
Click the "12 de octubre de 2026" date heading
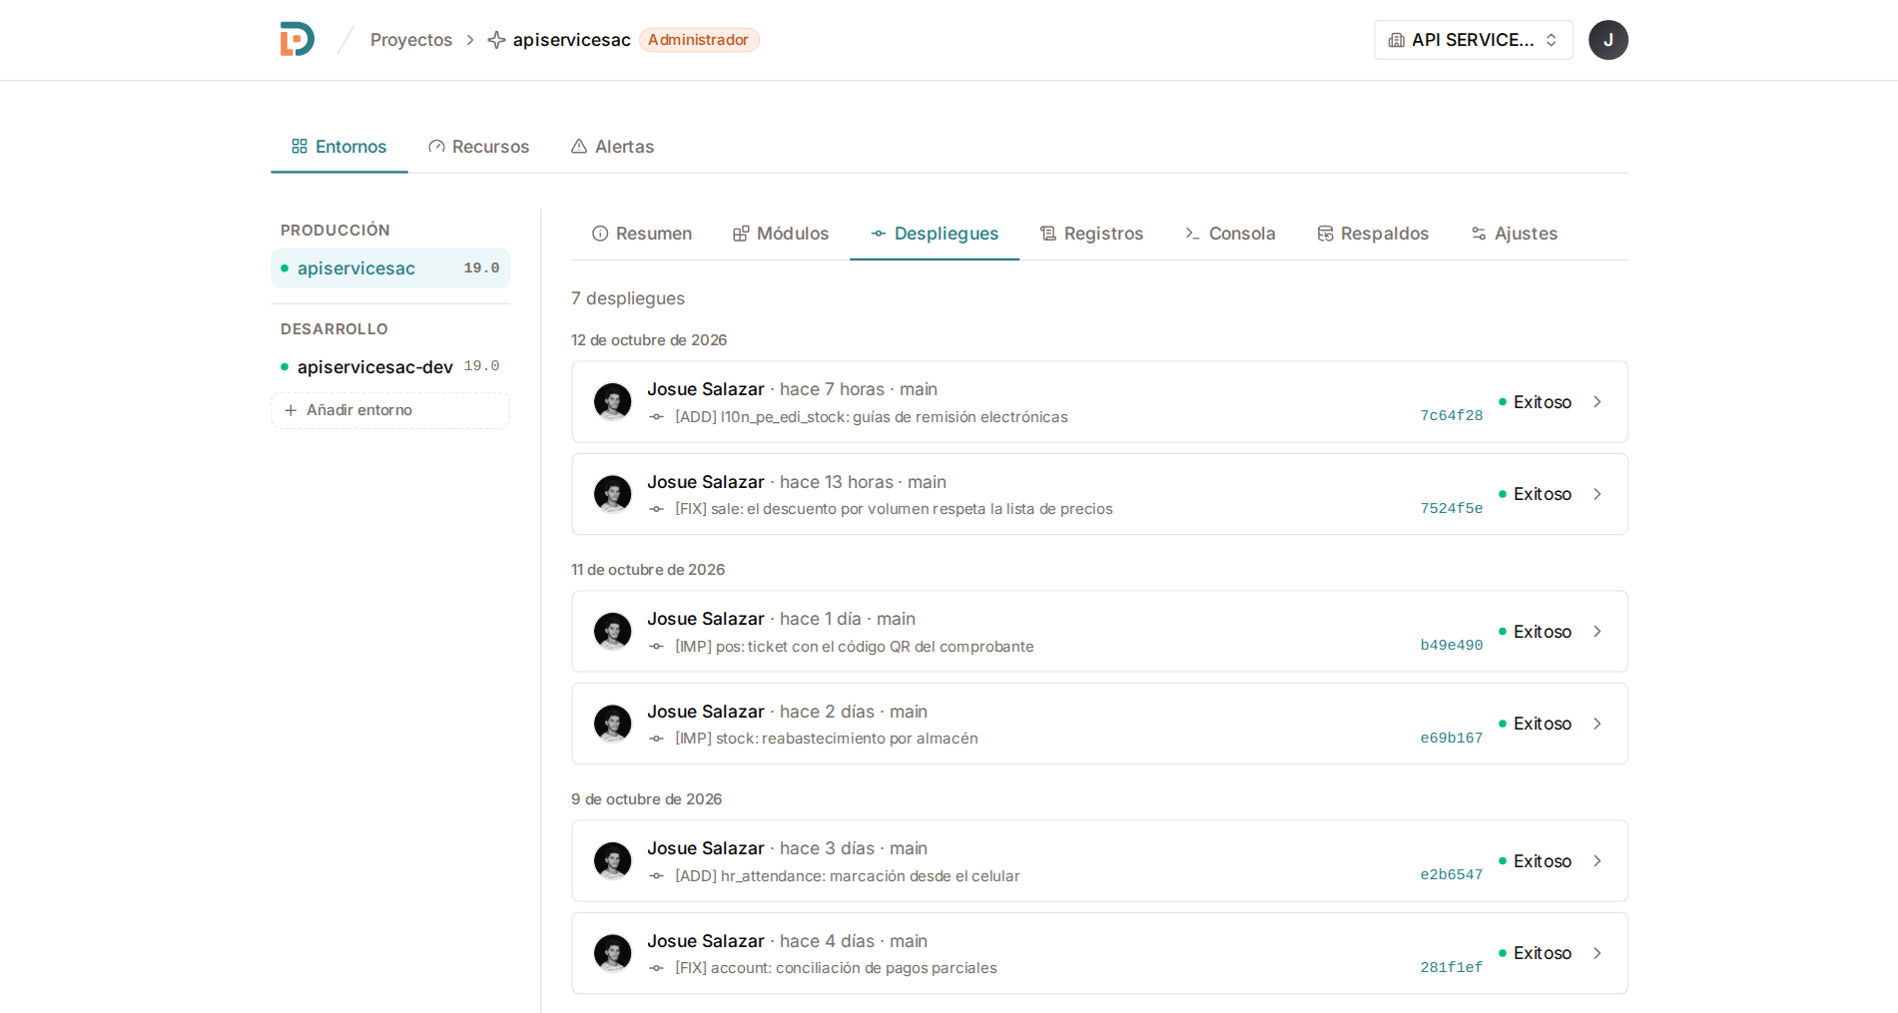pyautogui.click(x=649, y=340)
